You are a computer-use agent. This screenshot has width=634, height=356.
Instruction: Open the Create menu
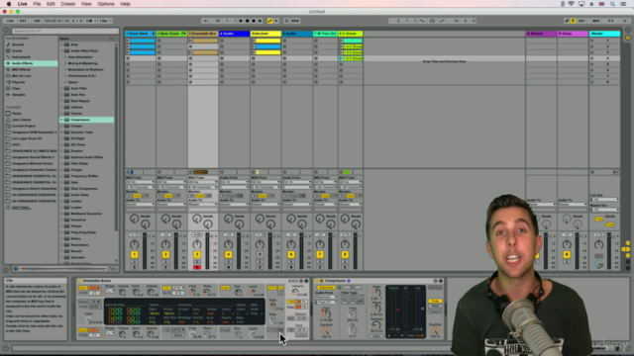(x=68, y=4)
